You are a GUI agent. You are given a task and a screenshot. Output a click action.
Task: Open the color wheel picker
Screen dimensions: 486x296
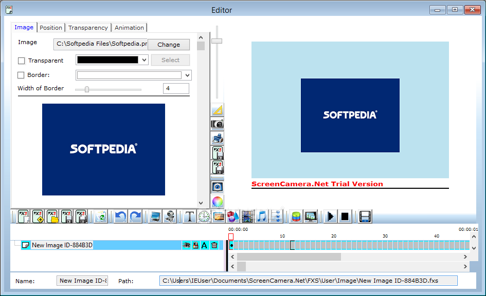[x=218, y=202]
